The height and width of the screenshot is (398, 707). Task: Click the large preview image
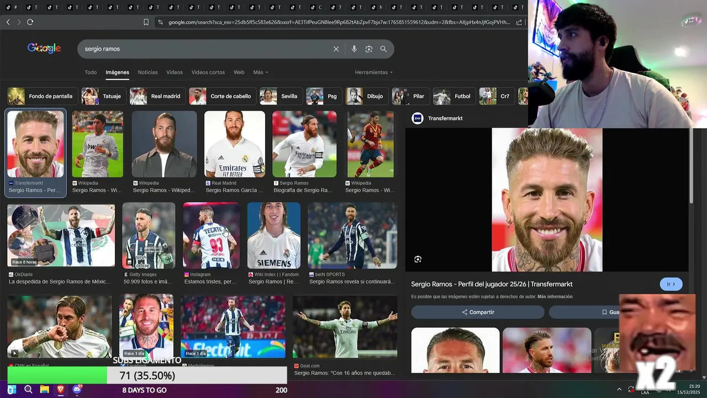(x=547, y=200)
